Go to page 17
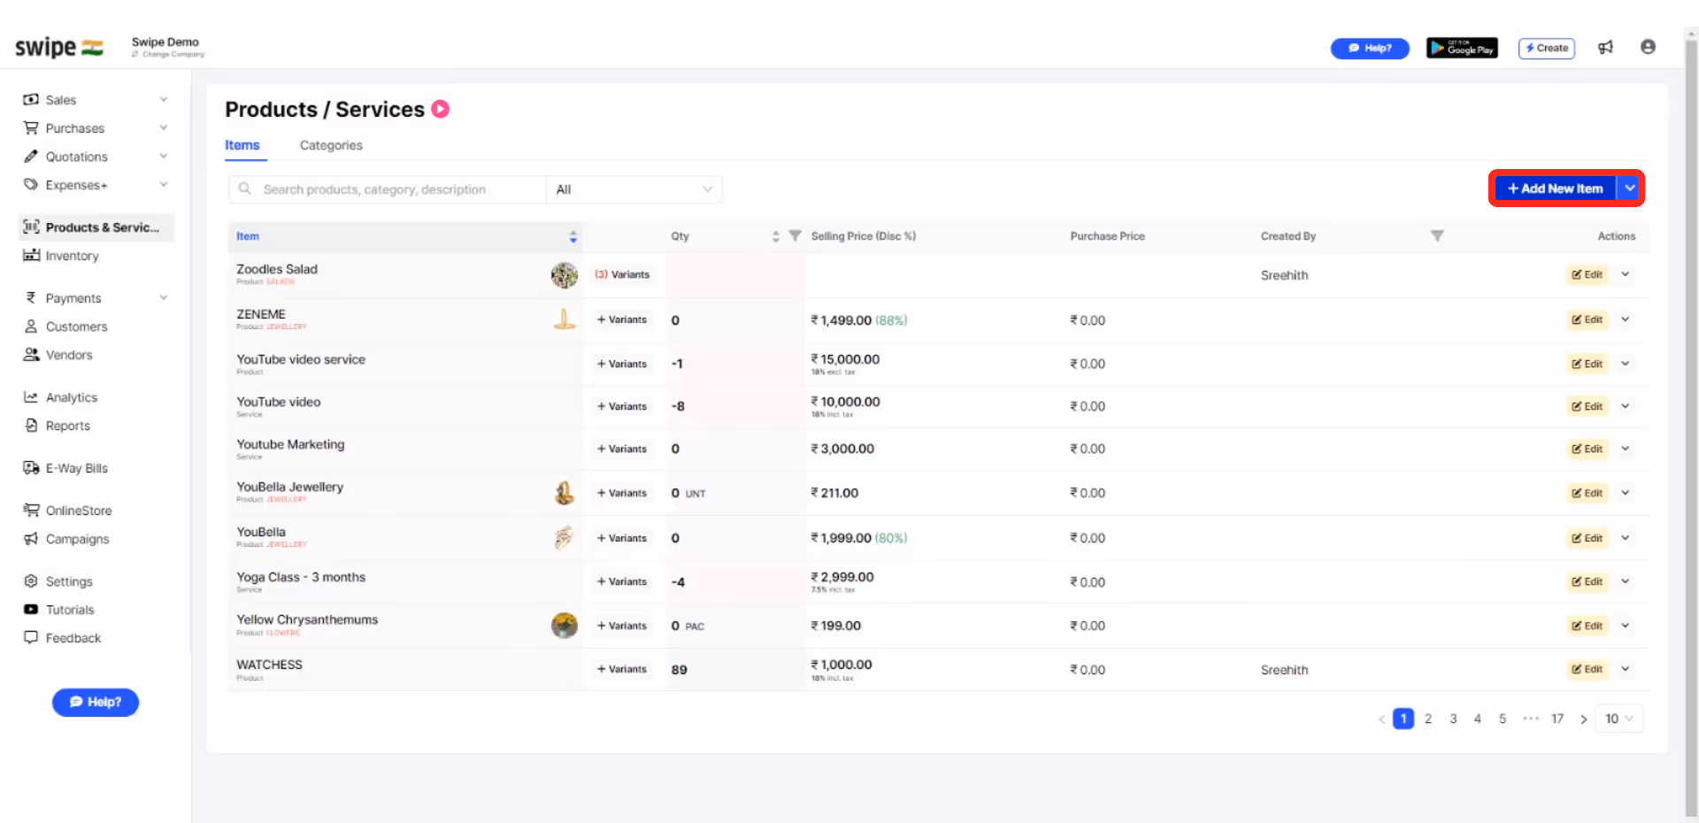 (x=1557, y=719)
